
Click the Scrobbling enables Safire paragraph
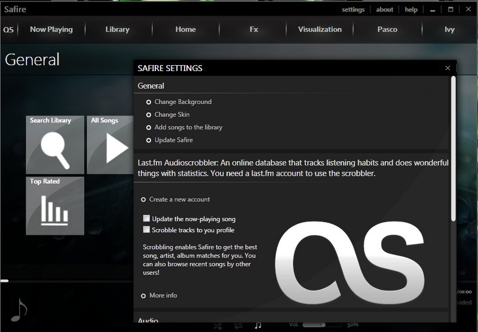pos(200,260)
